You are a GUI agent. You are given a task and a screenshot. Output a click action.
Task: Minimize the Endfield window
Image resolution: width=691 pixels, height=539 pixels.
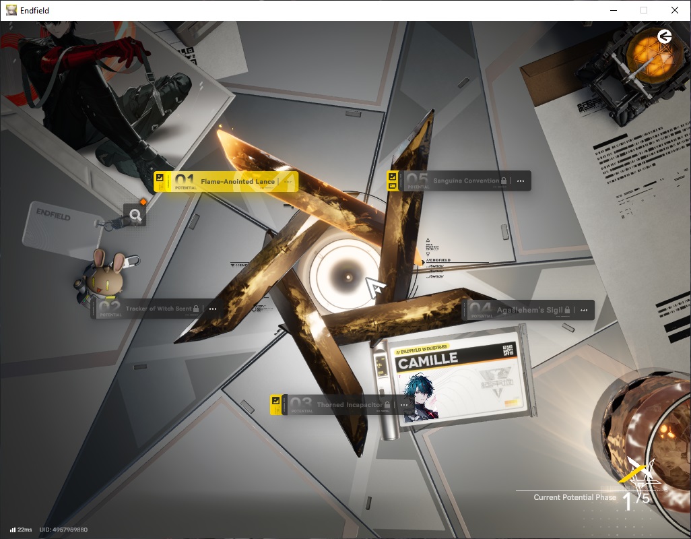(x=613, y=10)
